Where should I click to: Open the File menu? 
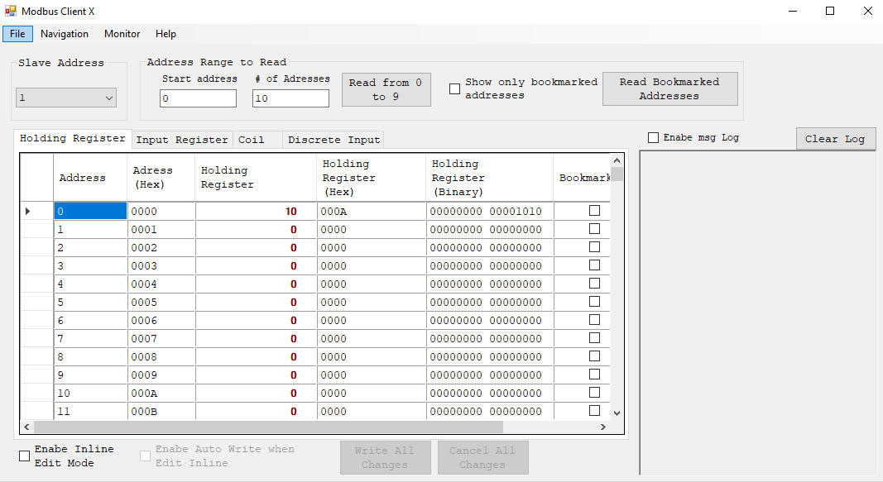(17, 34)
